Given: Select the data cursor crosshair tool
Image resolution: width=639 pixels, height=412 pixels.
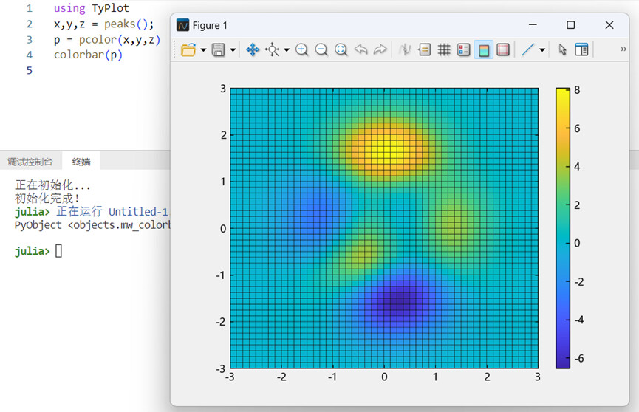Looking at the screenshot, I should tap(273, 49).
